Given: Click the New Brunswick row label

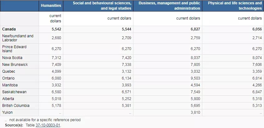Looking at the screenshot, I should [15, 65].
